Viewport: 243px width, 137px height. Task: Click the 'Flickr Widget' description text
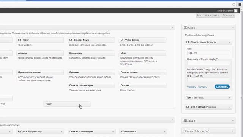click(24, 45)
